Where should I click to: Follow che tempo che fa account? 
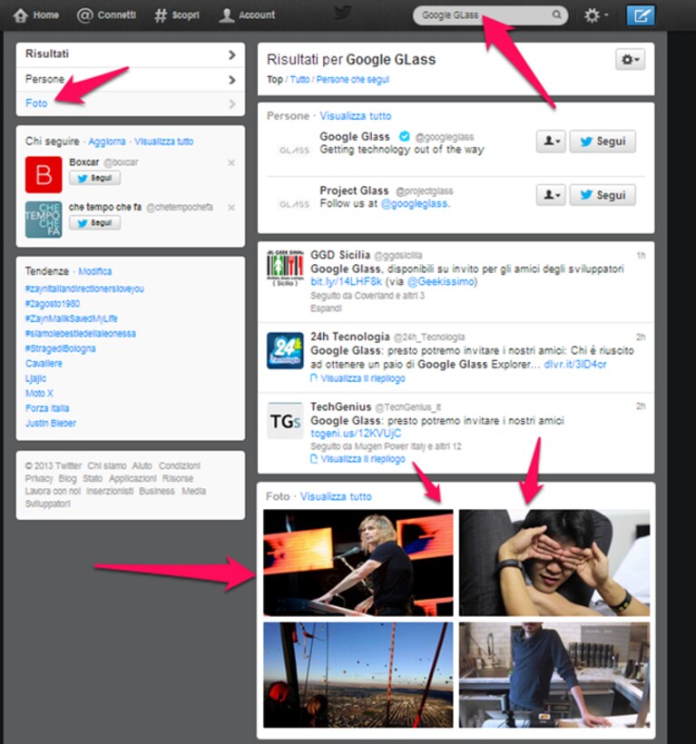pos(94,222)
